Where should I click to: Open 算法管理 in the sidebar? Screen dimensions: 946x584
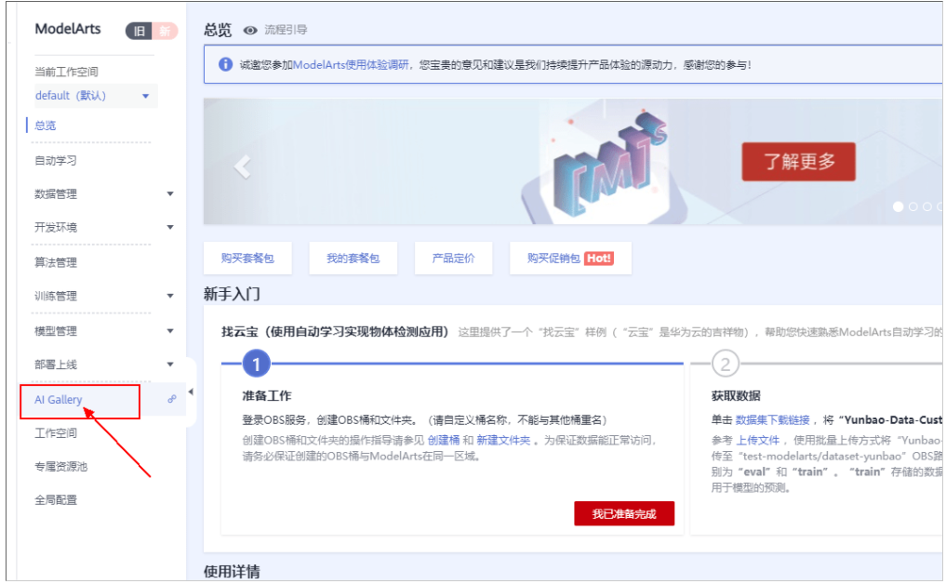(x=56, y=262)
